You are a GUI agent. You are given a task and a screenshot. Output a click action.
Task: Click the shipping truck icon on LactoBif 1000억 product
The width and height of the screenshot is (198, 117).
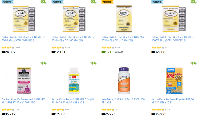193,2
